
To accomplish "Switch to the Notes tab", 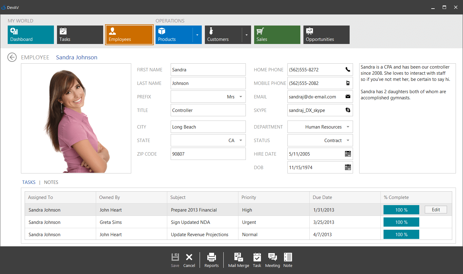I will (x=51, y=182).
